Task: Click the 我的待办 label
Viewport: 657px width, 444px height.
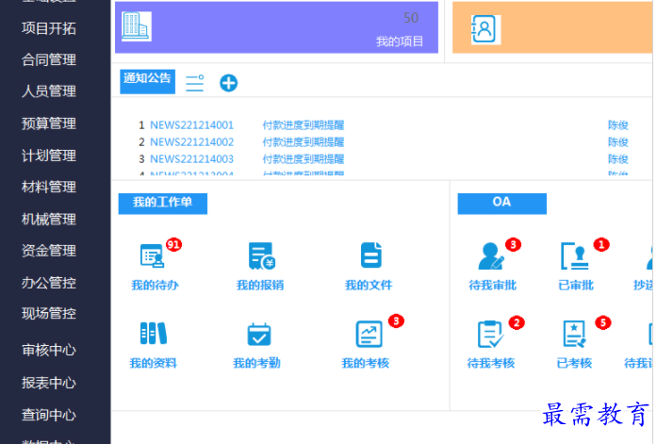Action: coord(155,286)
